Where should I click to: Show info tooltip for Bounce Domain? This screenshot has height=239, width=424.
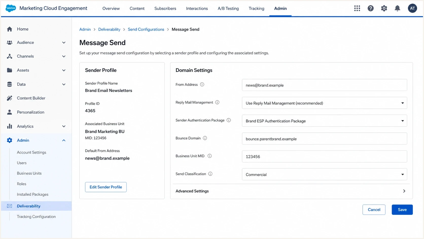(205, 138)
